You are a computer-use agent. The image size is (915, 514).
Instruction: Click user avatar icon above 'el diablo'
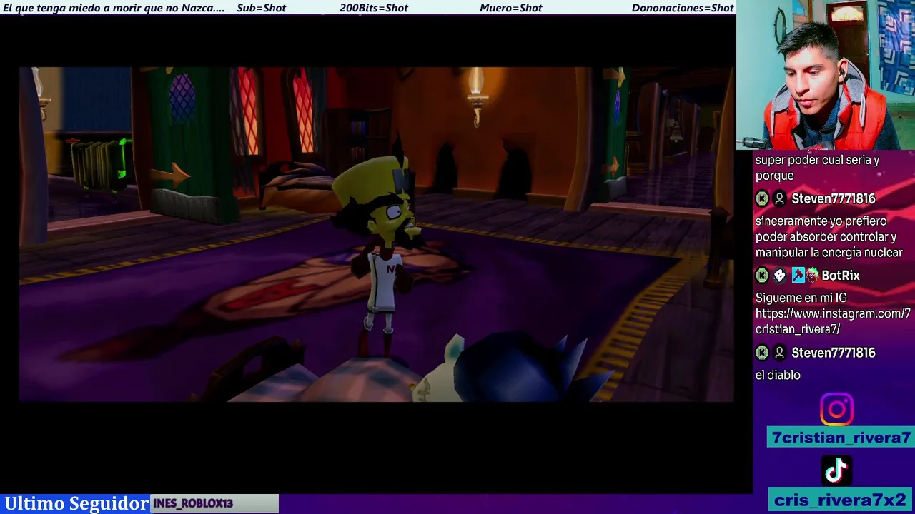(780, 353)
